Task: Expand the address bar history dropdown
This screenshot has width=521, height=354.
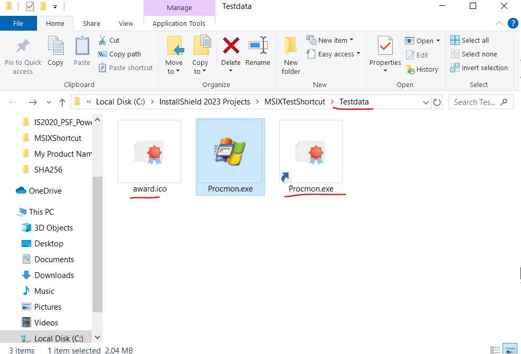Action: point(425,102)
